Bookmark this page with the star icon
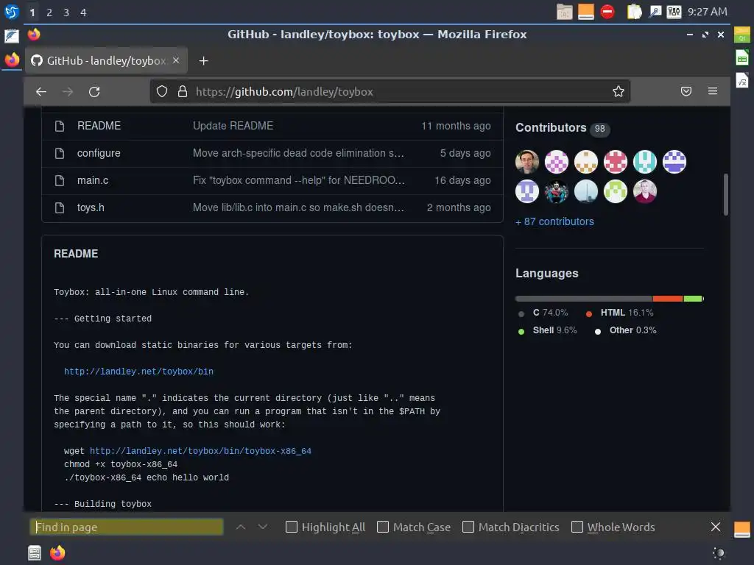This screenshot has height=565, width=754. coord(619,91)
